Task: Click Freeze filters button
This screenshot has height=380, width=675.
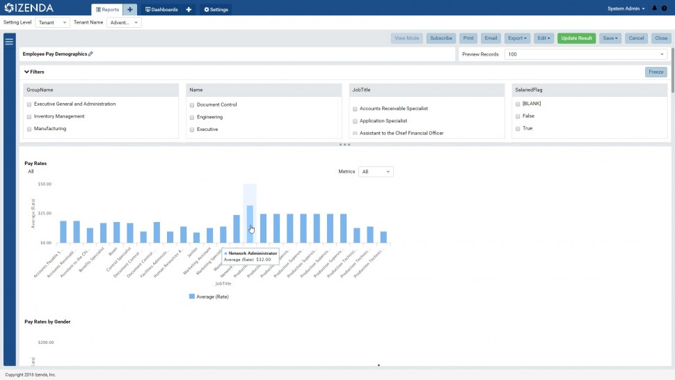Action: click(656, 72)
